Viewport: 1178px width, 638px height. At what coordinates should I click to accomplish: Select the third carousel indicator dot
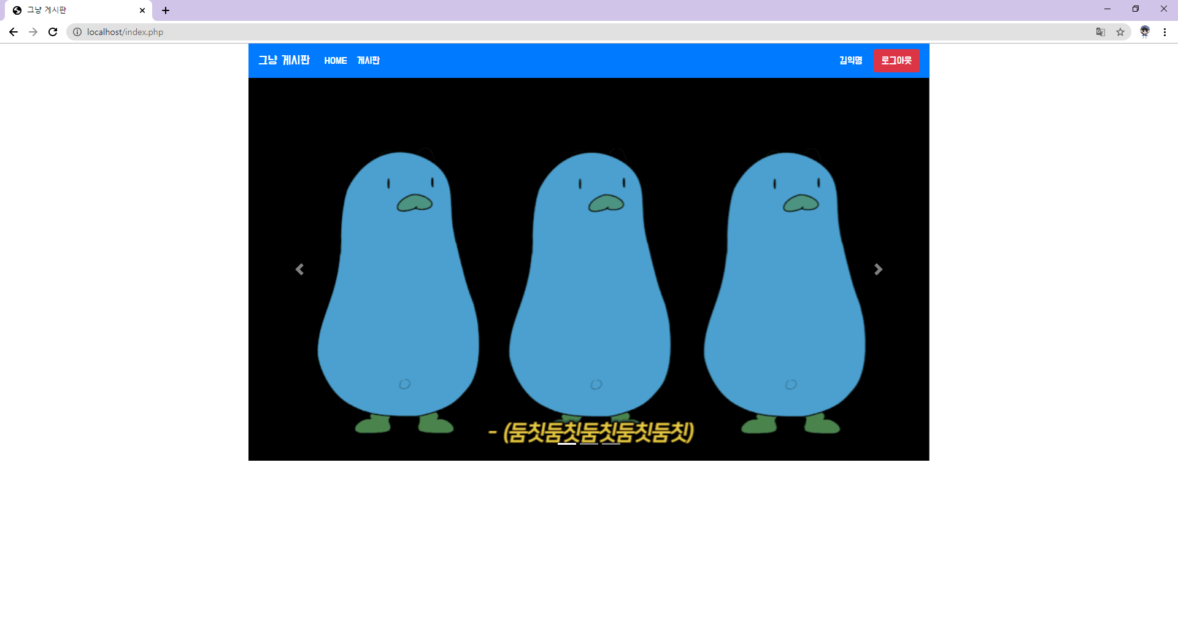pyautogui.click(x=610, y=443)
